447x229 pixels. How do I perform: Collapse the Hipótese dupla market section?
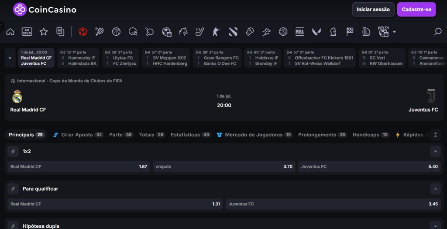click(x=435, y=226)
